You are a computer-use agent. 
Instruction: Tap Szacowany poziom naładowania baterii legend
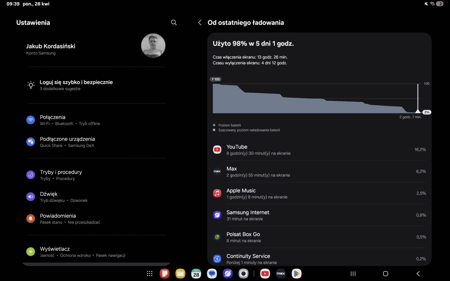coord(246,130)
